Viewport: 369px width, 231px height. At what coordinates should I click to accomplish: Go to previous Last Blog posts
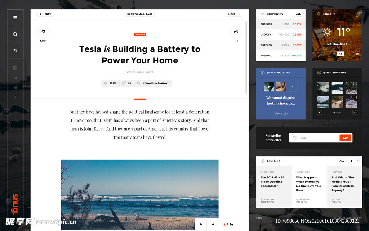tap(351, 161)
